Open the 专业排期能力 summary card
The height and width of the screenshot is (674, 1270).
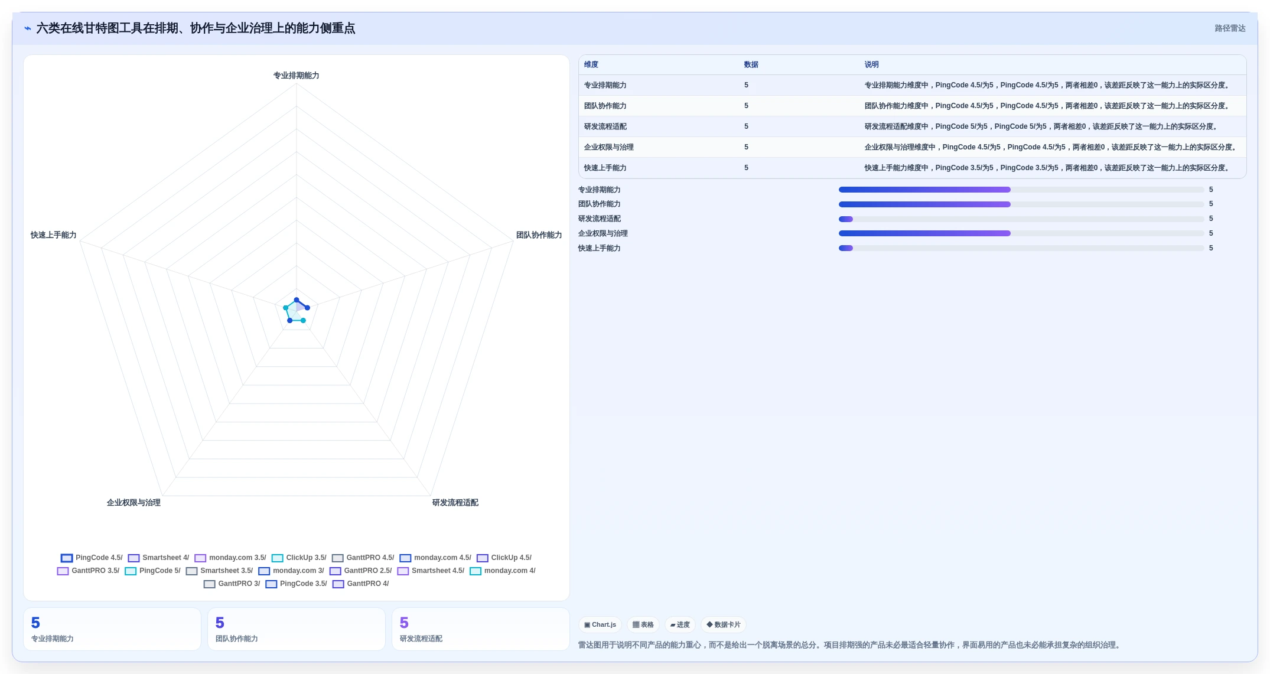[112, 629]
